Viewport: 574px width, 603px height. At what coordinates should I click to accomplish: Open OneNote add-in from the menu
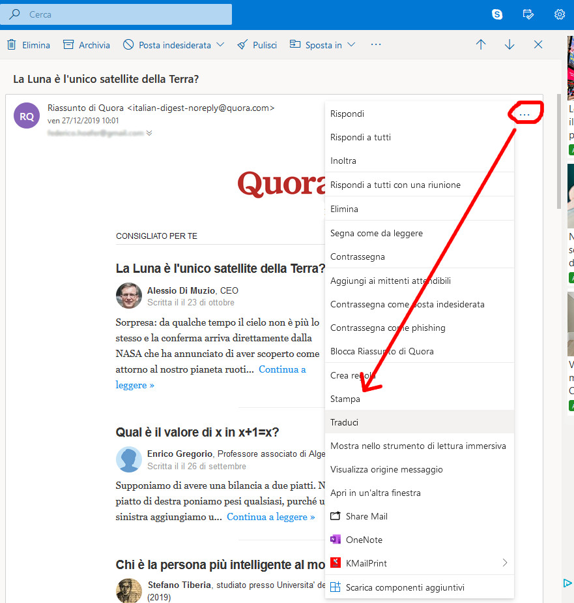pyautogui.click(x=364, y=540)
